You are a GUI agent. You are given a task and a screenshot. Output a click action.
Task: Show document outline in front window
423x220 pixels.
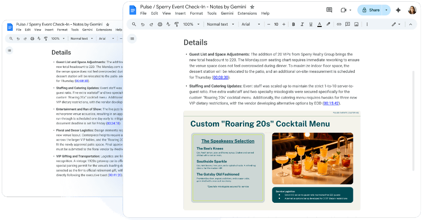click(132, 39)
